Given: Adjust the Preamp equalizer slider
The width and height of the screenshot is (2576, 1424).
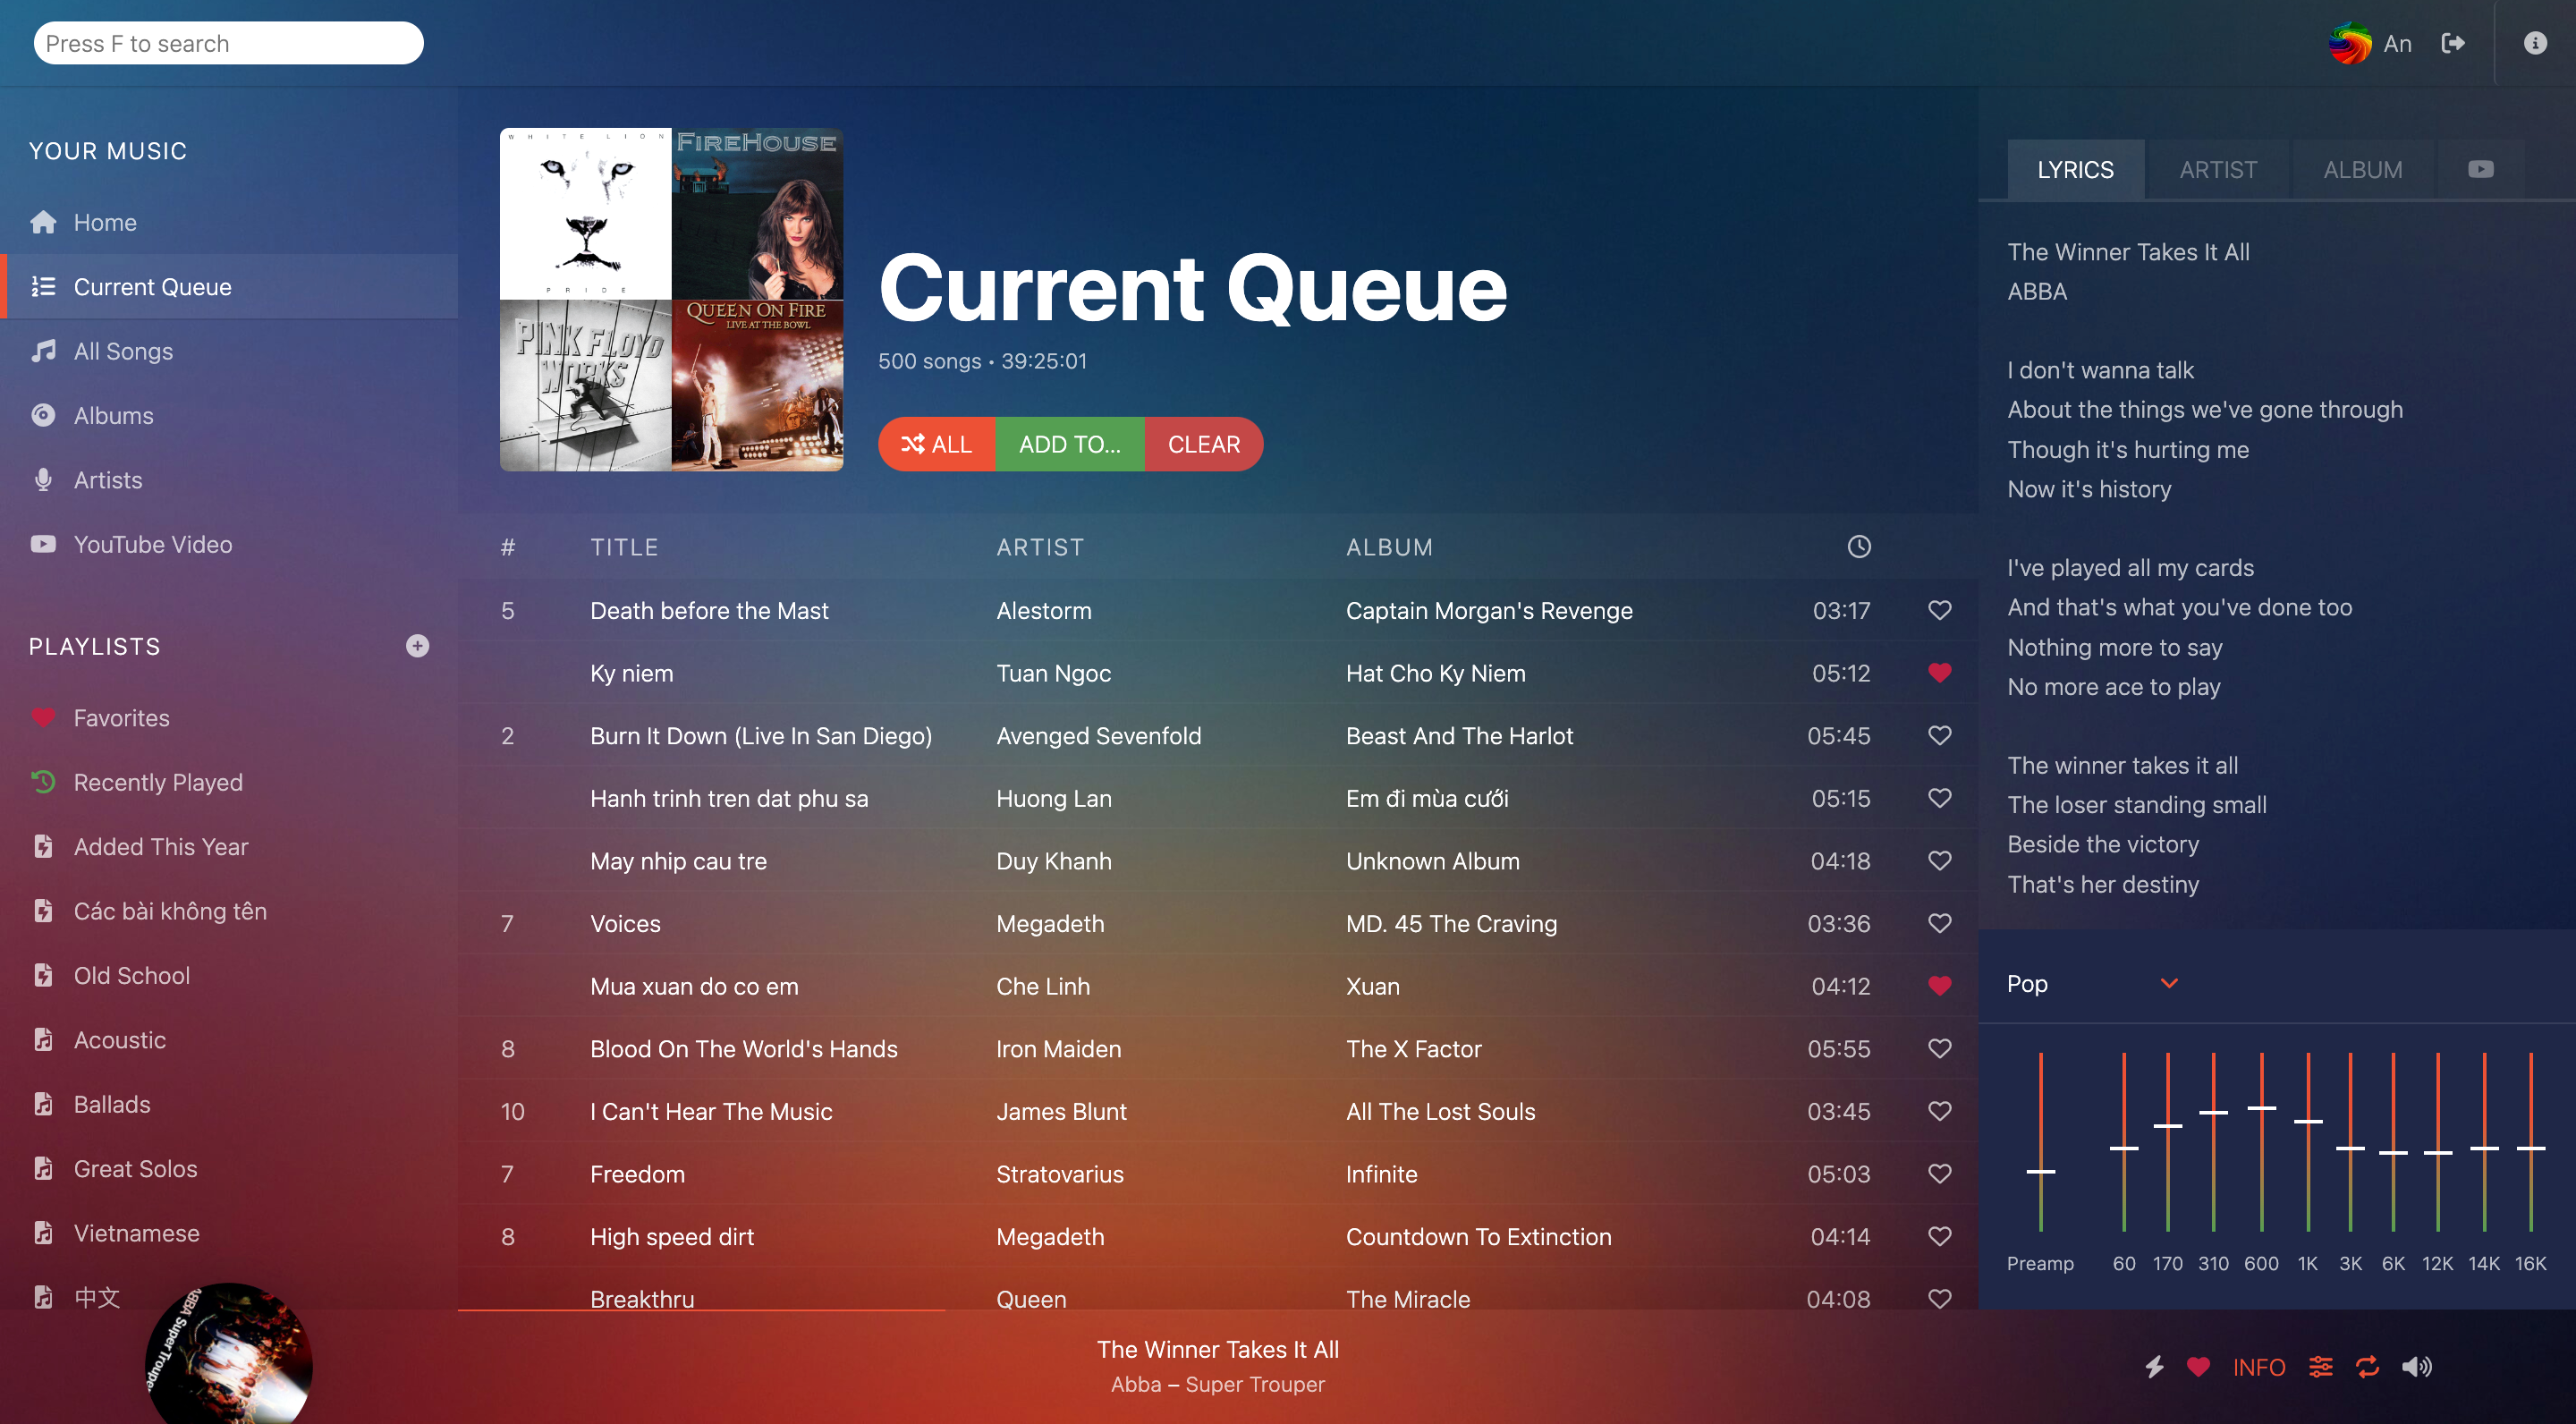Looking at the screenshot, I should point(2040,1141).
